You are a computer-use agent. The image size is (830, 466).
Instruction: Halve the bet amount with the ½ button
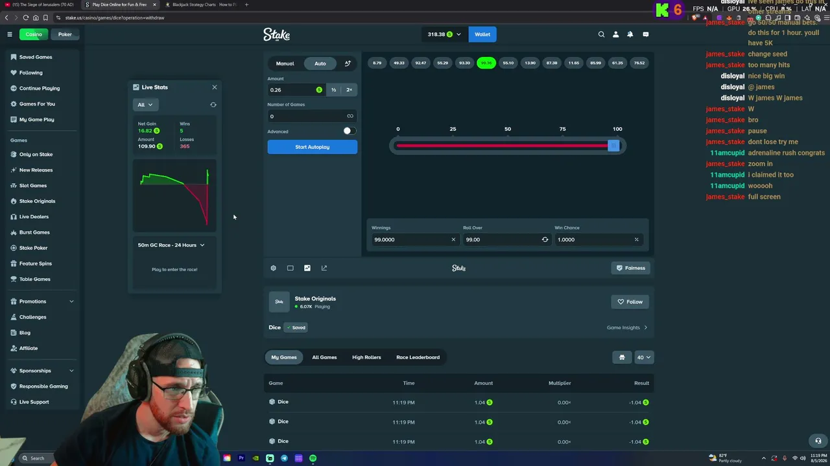click(x=334, y=90)
